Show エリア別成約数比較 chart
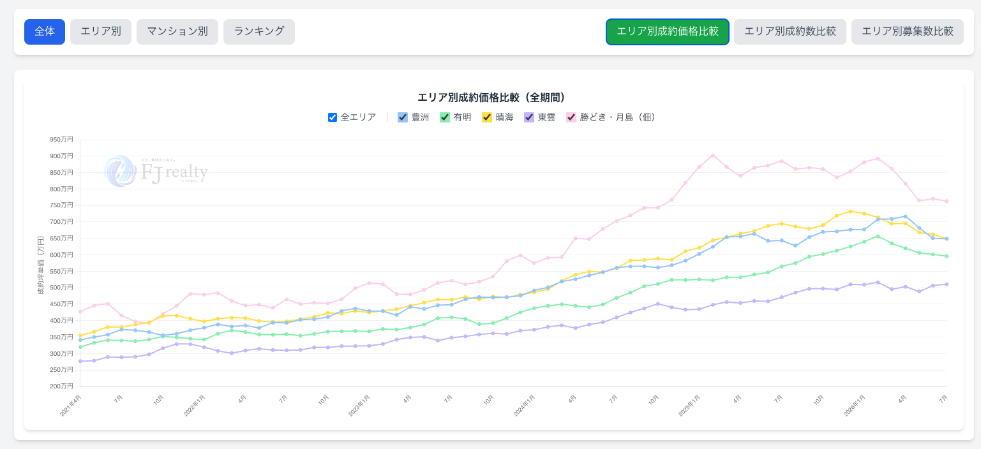 (x=790, y=32)
